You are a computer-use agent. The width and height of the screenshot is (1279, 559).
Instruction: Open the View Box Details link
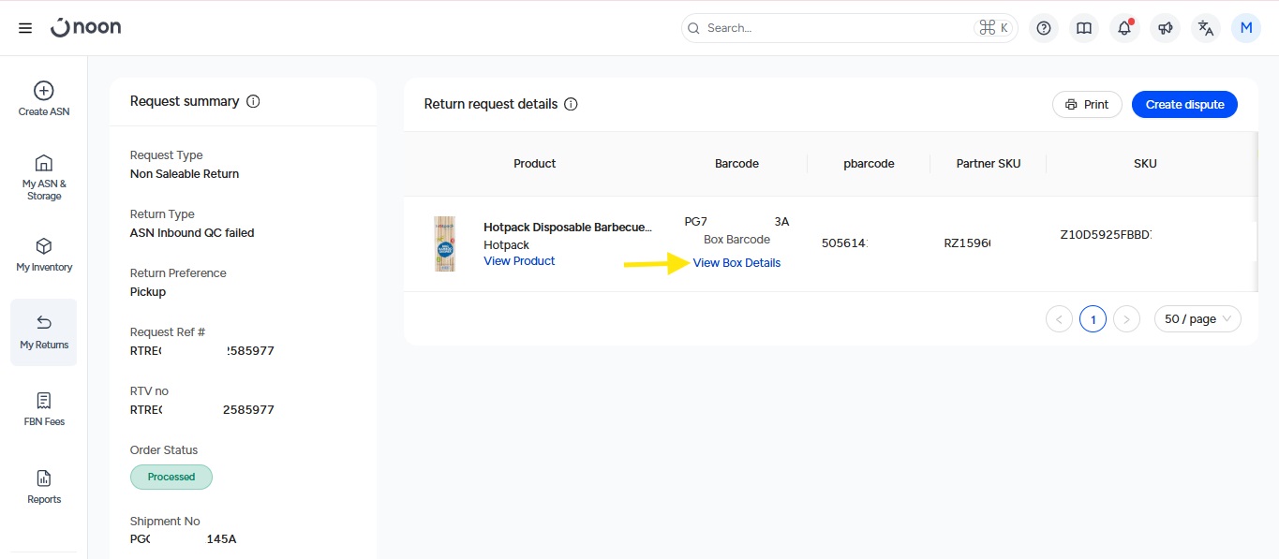(736, 263)
